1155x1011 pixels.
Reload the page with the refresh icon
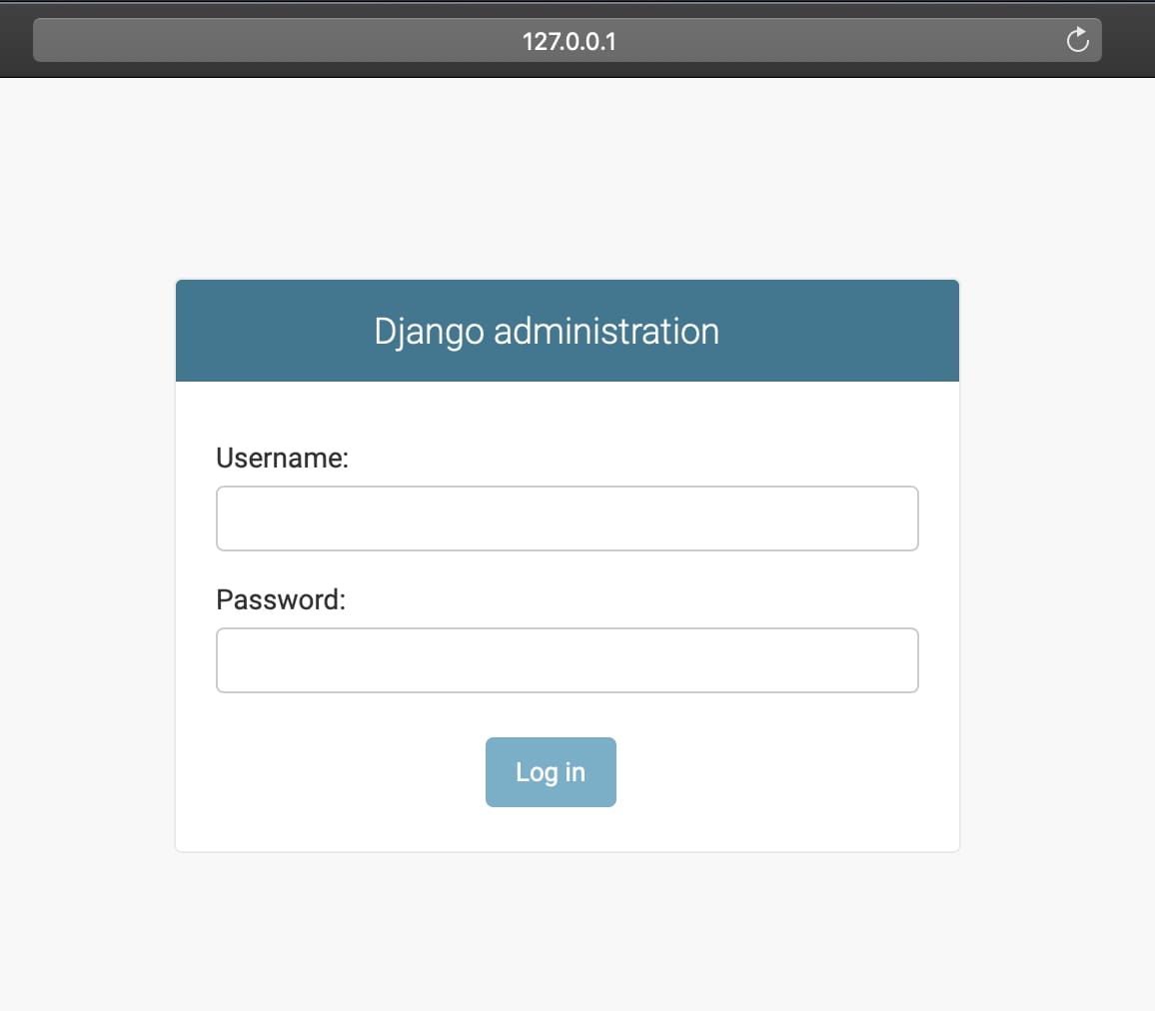[x=1077, y=40]
